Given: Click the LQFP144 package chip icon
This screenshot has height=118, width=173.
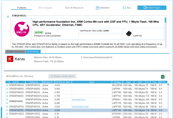Looking at the screenshot, I should click(x=129, y=33).
